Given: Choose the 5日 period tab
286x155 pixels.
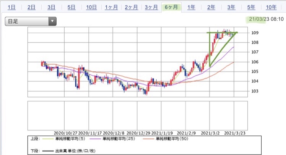Looking at the screenshot, I should (x=71, y=7).
